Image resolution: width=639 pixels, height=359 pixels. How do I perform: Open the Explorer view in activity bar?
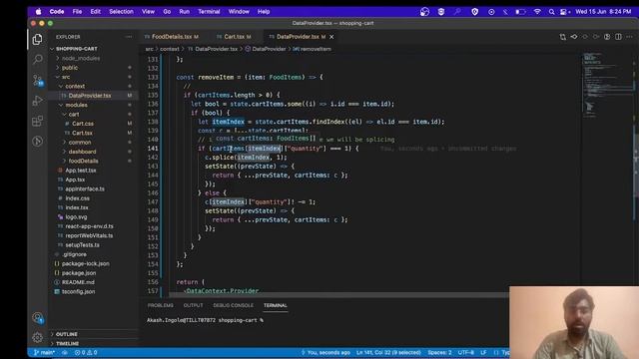coord(38,39)
